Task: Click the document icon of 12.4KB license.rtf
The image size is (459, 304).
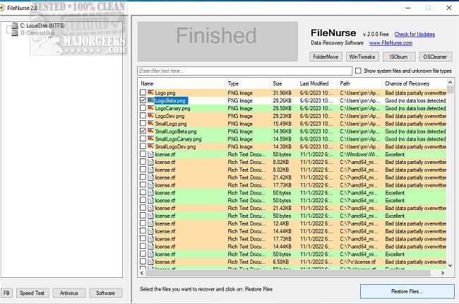Action: [150, 223]
